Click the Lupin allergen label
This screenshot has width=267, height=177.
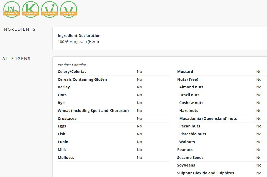tap(63, 142)
